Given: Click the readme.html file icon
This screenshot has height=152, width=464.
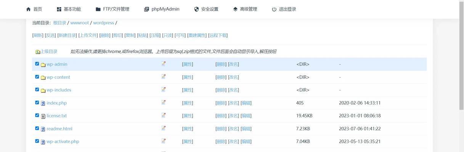Looking at the screenshot, I should (x=43, y=129).
